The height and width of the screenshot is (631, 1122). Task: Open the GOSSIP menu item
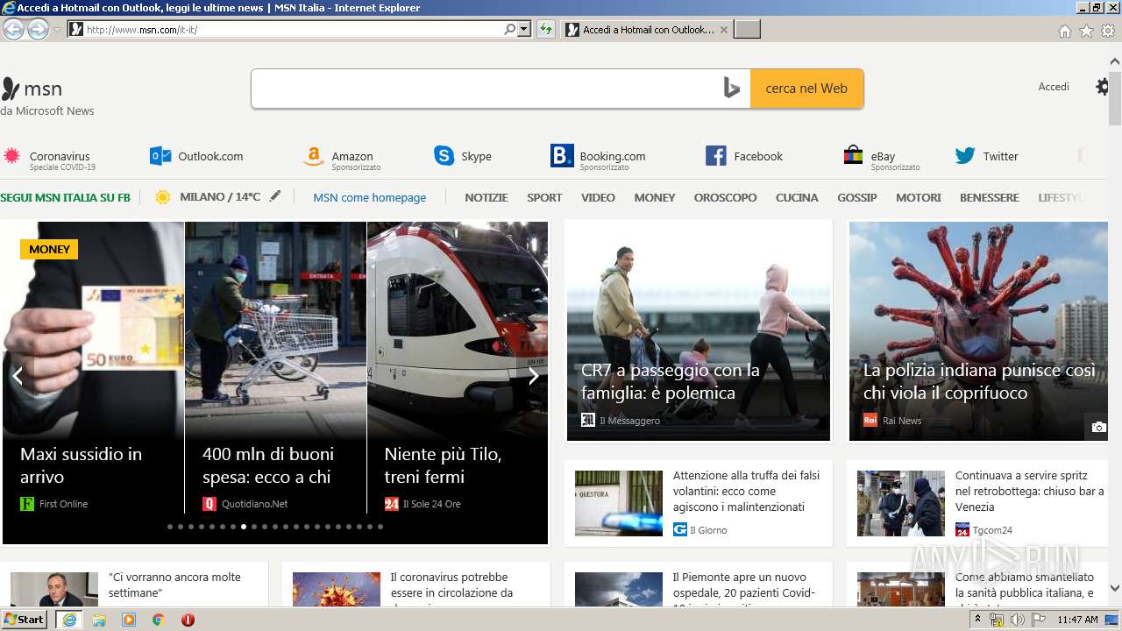point(857,197)
